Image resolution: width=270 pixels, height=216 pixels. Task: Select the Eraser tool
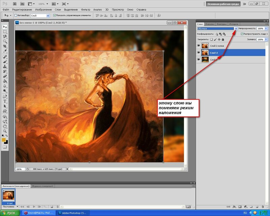[5, 76]
